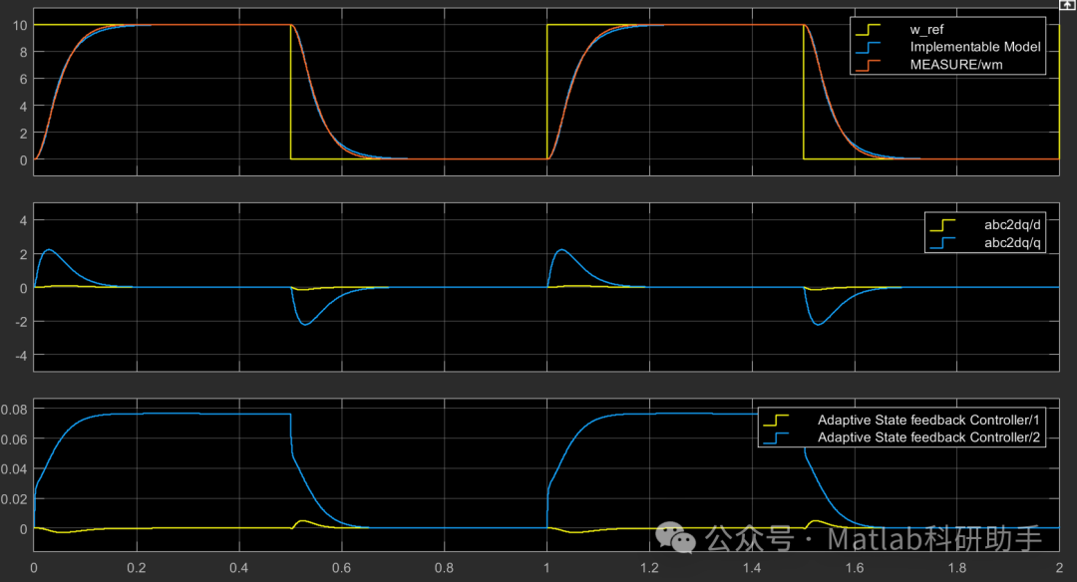Click the 8 y-axis label in top plot

tap(23, 52)
